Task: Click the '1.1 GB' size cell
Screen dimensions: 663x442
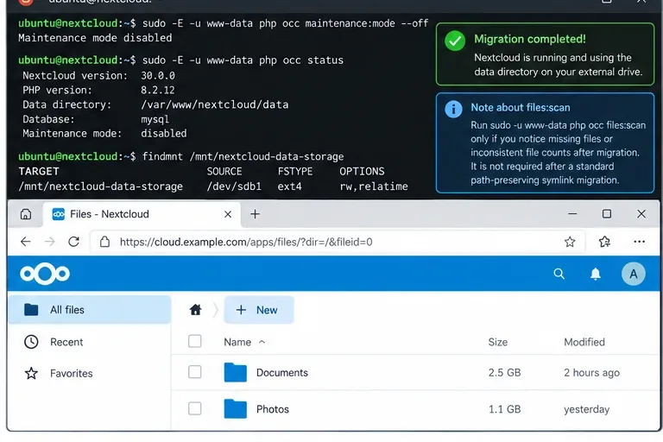Action: tap(504, 409)
